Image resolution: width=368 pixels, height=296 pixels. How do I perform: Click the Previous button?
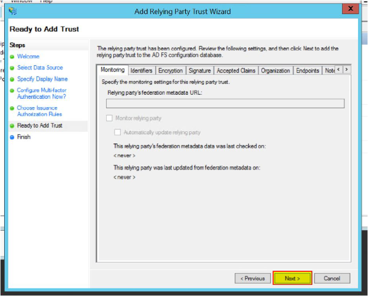(251, 278)
